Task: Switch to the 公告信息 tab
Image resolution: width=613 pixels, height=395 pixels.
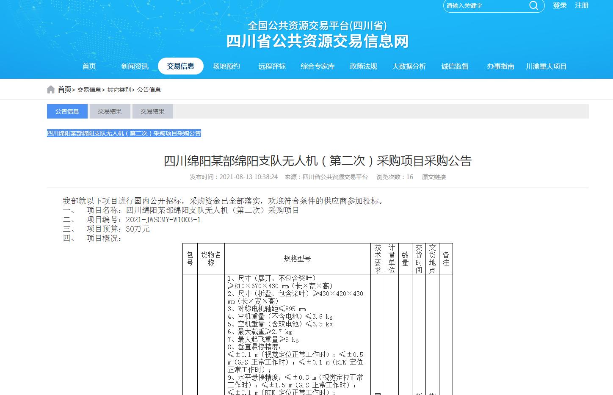Action: [x=67, y=111]
